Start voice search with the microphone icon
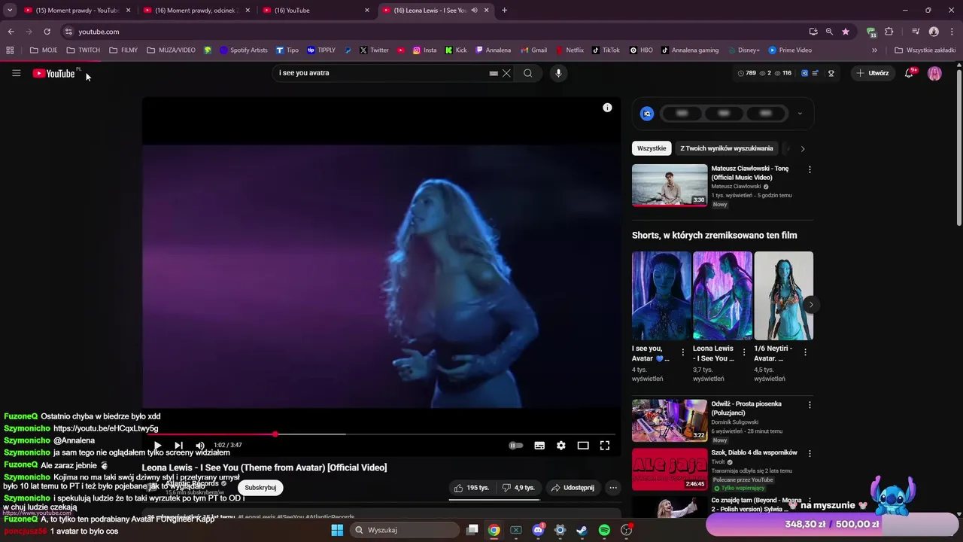Image resolution: width=963 pixels, height=542 pixels. tap(558, 73)
